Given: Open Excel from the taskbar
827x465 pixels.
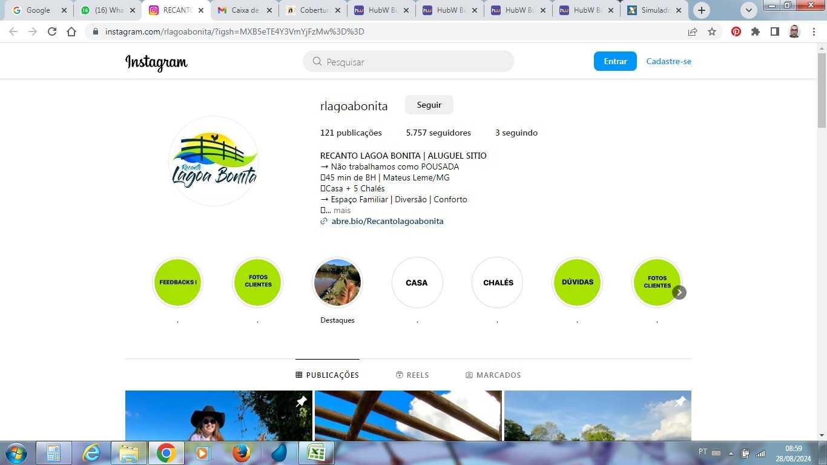Looking at the screenshot, I should tap(317, 453).
